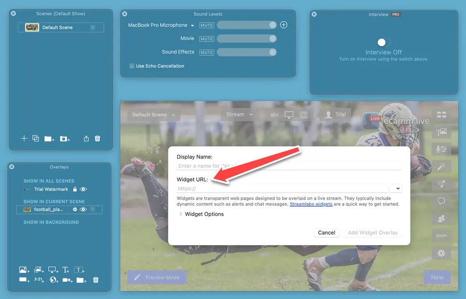This screenshot has width=466, height=299.
Task: Open the guests icon in the right sidebar
Action: [x=442, y=218]
